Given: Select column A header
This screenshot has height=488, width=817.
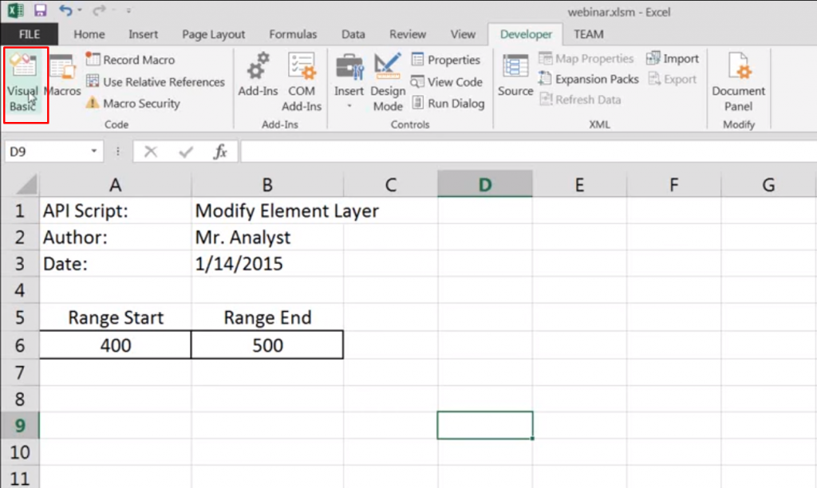Looking at the screenshot, I should (115, 184).
